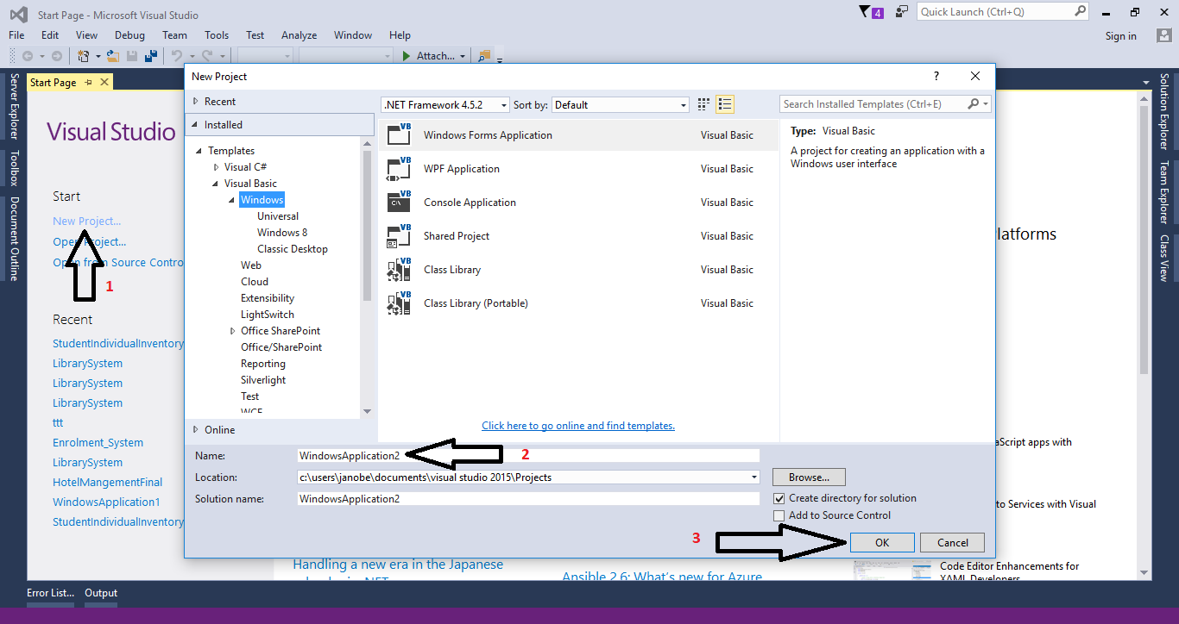Image resolution: width=1179 pixels, height=624 pixels.
Task: Open the Output bottom tab
Action: coord(101,593)
